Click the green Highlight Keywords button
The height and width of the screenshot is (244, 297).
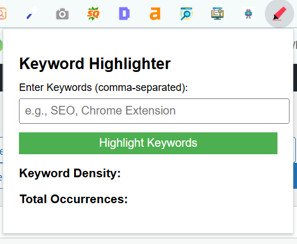[x=148, y=143]
